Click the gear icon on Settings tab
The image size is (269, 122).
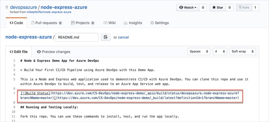152,23
